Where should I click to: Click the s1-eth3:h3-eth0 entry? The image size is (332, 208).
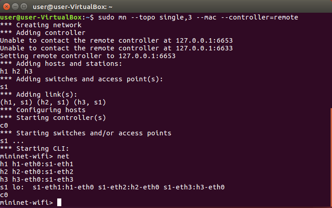pyautogui.click(x=194, y=187)
